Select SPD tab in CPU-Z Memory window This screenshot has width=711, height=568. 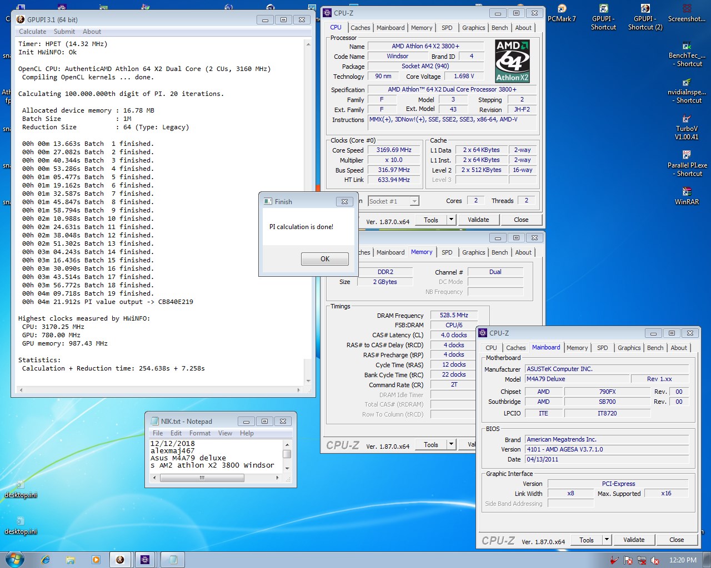coord(447,252)
